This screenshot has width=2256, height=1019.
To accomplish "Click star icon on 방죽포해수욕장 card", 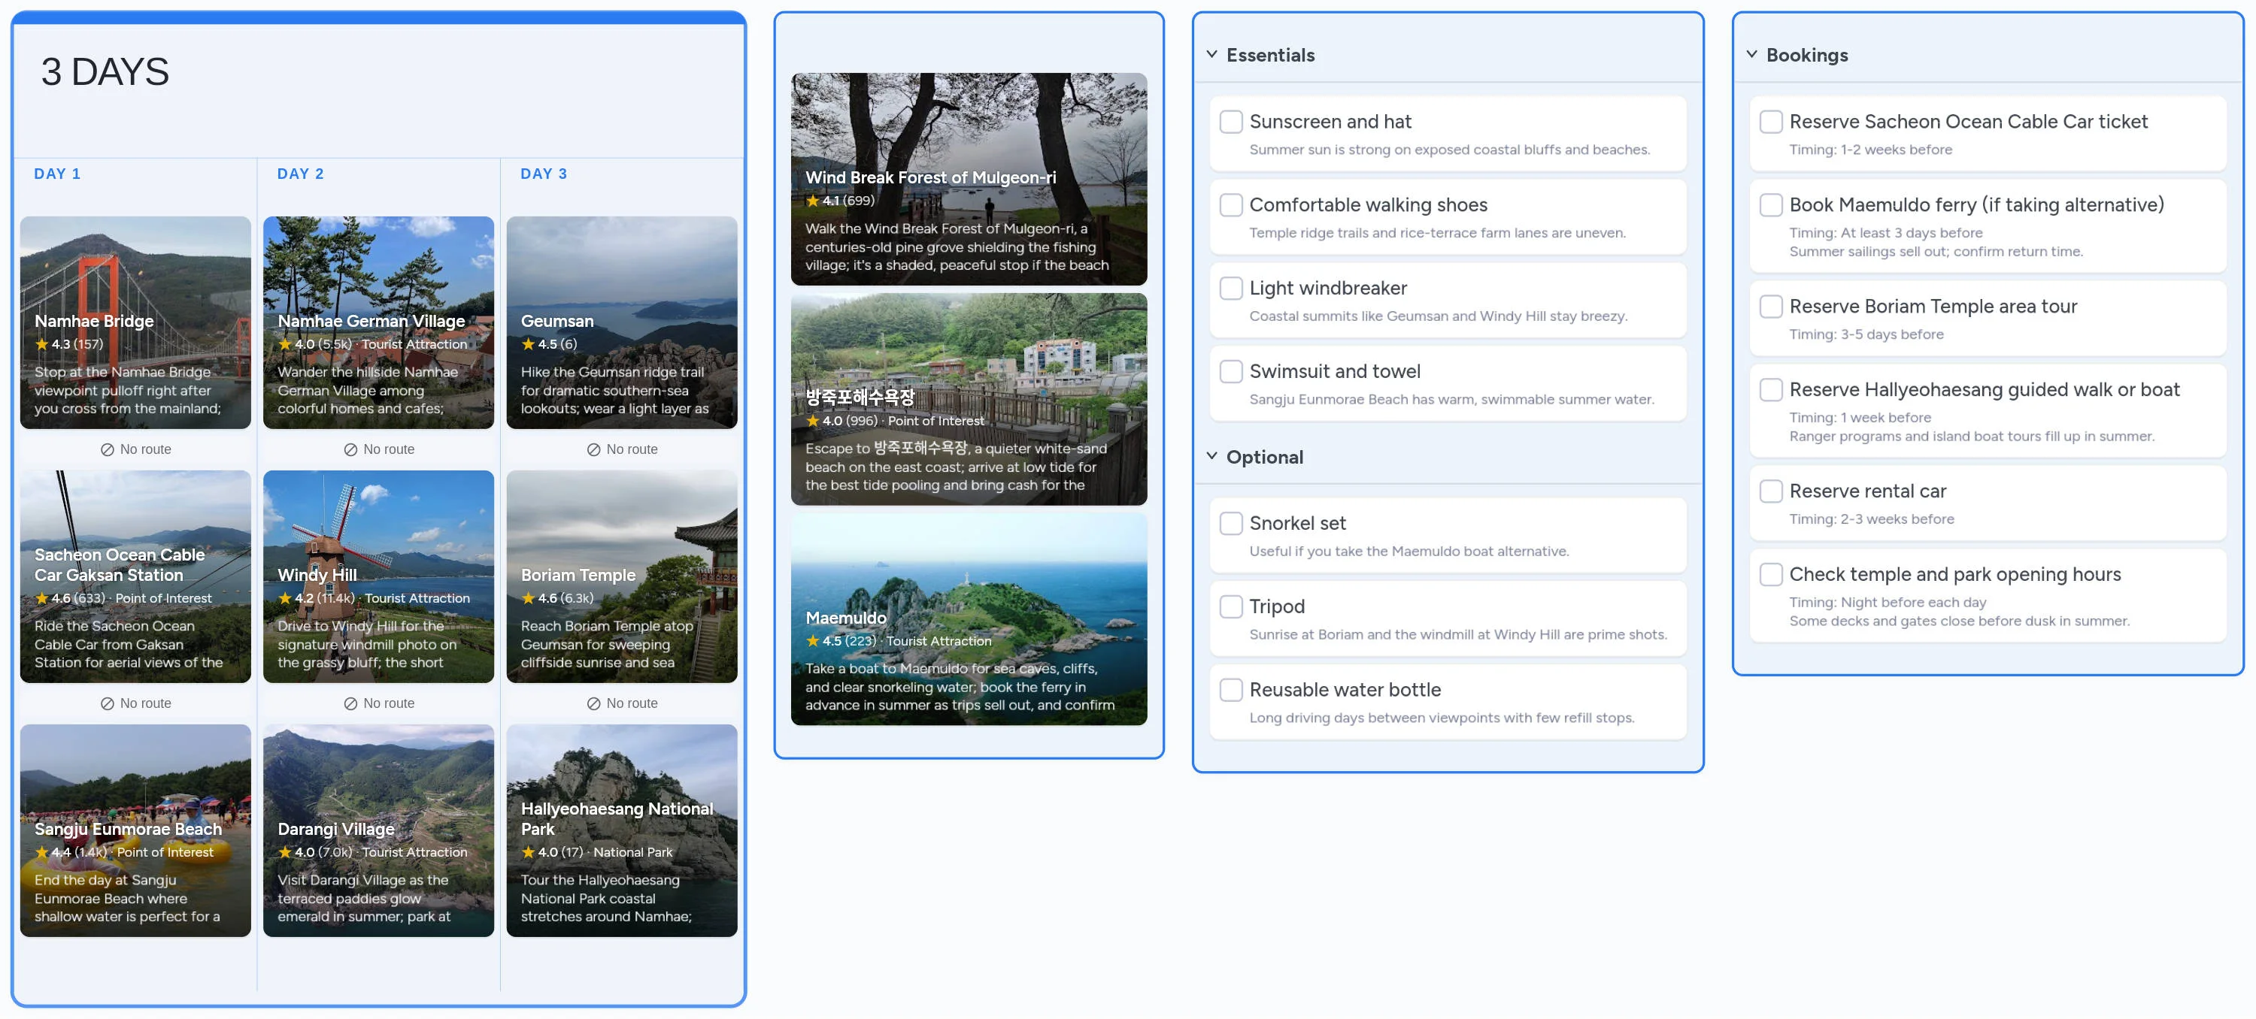I will coord(813,420).
